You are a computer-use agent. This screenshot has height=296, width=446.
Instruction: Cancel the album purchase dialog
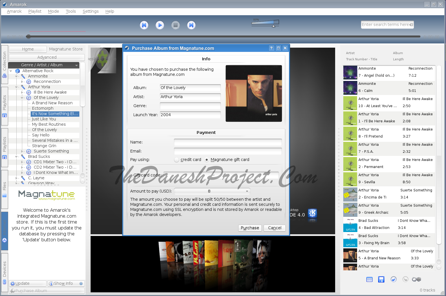coord(275,228)
